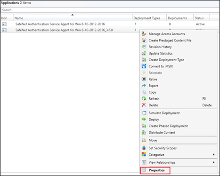Click the Deployments value 0 in first row
This screenshot has height=176, width=220.
point(170,24)
